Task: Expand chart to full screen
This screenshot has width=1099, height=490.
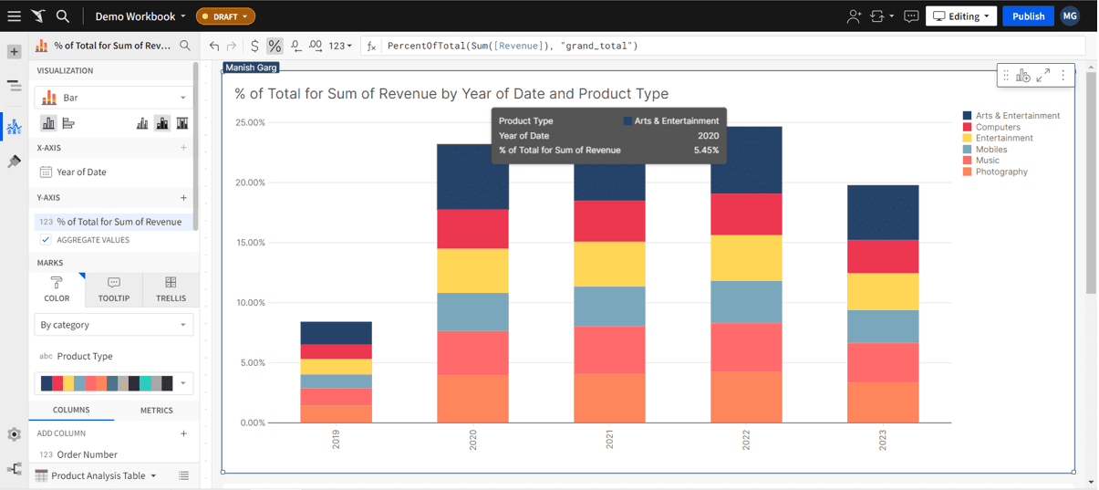Action: coord(1043,76)
